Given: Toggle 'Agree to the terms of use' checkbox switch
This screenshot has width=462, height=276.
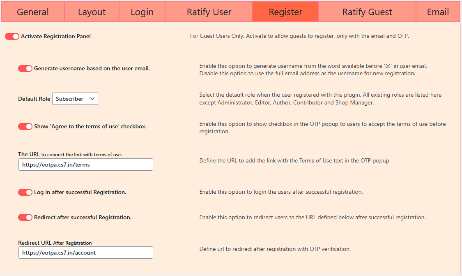Looking at the screenshot, I should coord(25,126).
